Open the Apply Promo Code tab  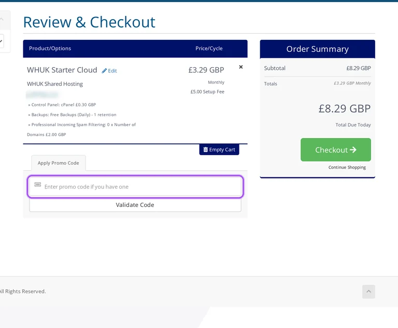coord(59,163)
